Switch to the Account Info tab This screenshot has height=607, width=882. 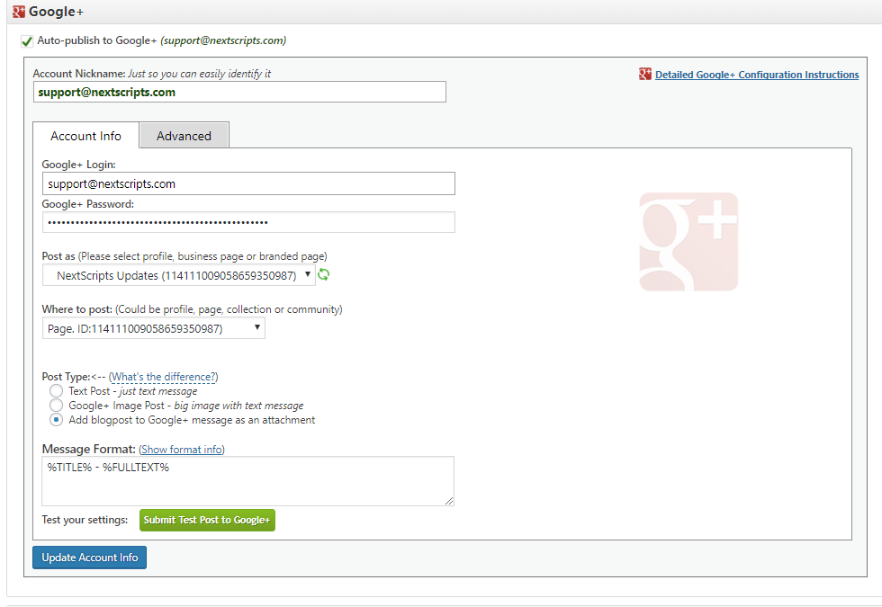click(86, 136)
